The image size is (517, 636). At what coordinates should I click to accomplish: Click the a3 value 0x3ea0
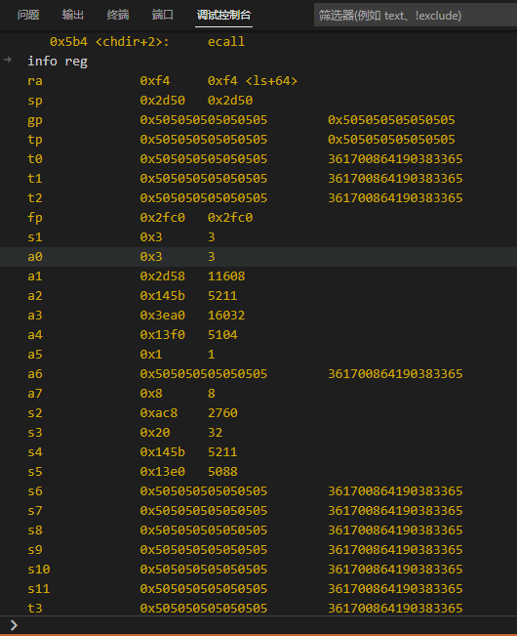click(x=162, y=316)
